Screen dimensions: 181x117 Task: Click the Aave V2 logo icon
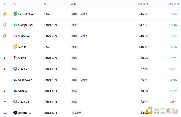point(15,69)
